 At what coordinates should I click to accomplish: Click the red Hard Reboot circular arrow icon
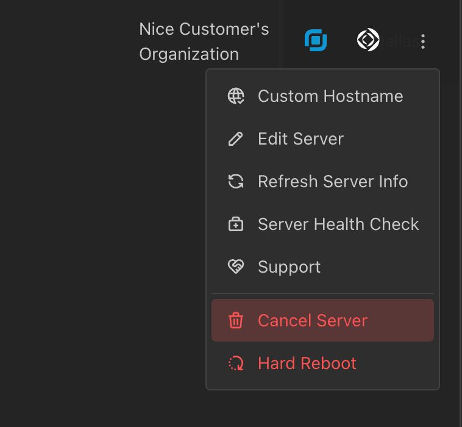(x=236, y=364)
